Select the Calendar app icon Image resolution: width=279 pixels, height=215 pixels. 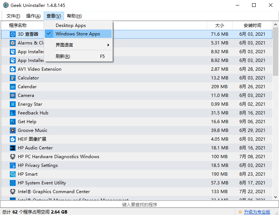tap(13, 87)
